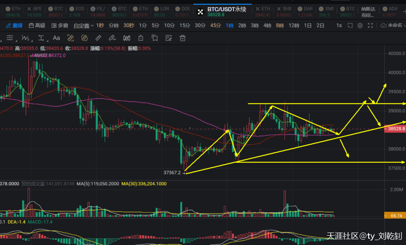The height and width of the screenshot is (245, 406).
Task: Select the 1日 daily timeframe
Action: point(308,25)
